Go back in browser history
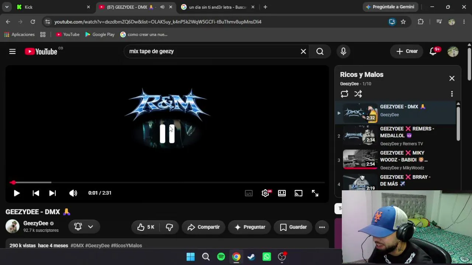Screen dimensions: 472x265 click(8, 22)
